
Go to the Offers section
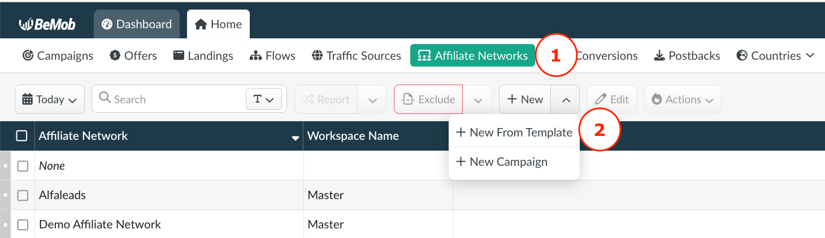(133, 56)
